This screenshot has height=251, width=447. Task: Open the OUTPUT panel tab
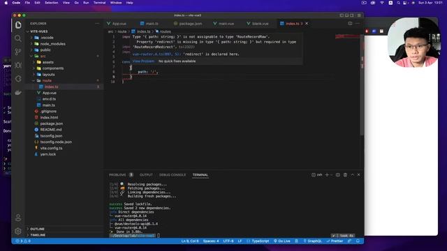(x=146, y=175)
